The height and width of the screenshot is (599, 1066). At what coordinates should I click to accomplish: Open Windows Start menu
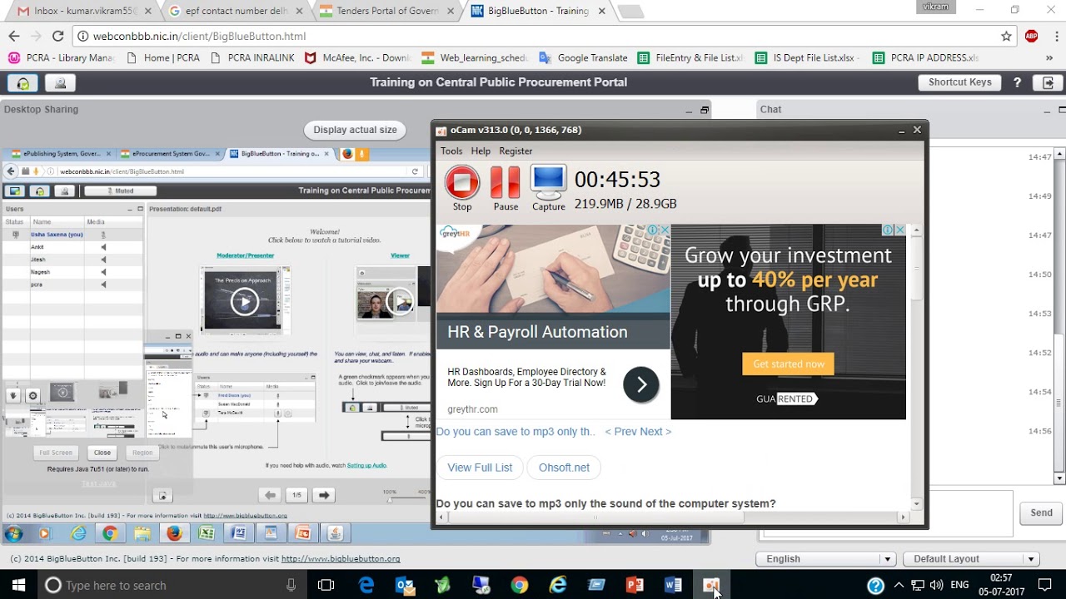(18, 586)
